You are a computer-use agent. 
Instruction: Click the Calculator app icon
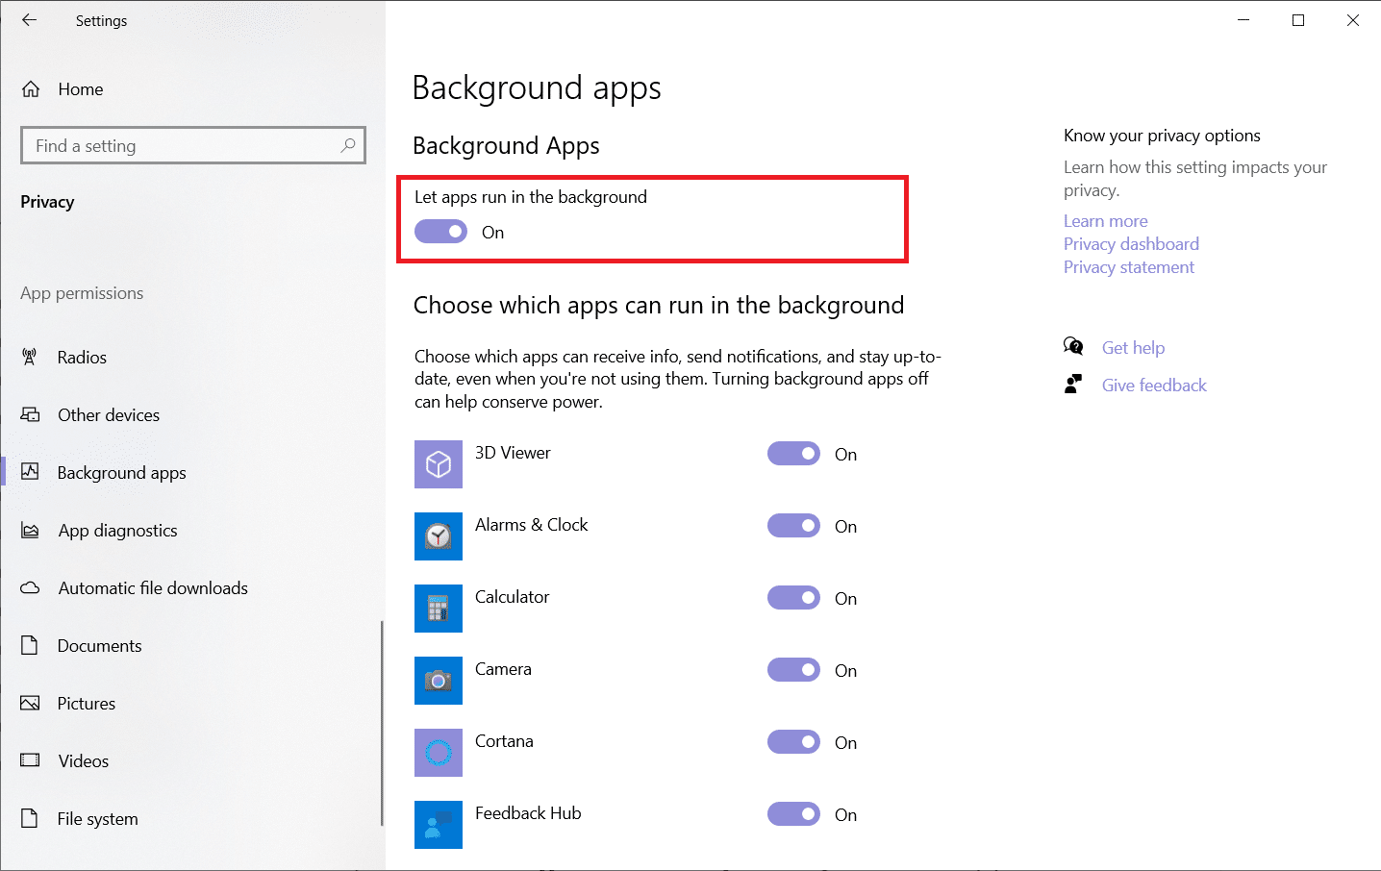(x=438, y=609)
